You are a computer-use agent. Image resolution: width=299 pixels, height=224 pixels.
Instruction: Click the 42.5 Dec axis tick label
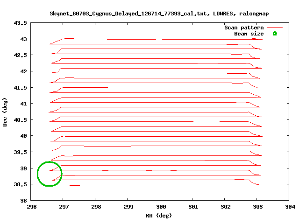click(x=21, y=55)
